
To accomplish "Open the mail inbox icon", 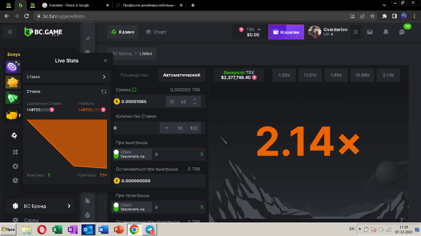I will click(x=370, y=32).
